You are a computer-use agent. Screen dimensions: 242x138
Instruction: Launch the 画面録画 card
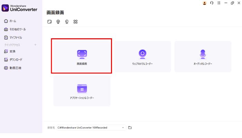point(82,56)
